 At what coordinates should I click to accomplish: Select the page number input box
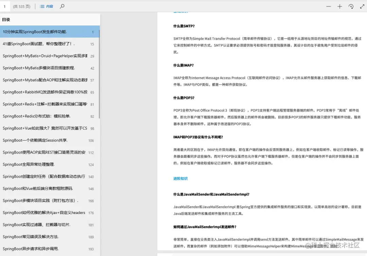click(x=4, y=6)
